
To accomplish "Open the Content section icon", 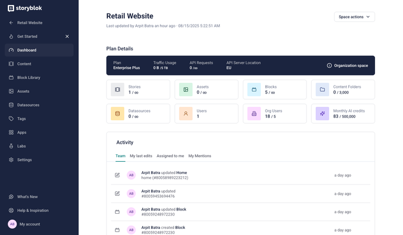I will [11, 64].
